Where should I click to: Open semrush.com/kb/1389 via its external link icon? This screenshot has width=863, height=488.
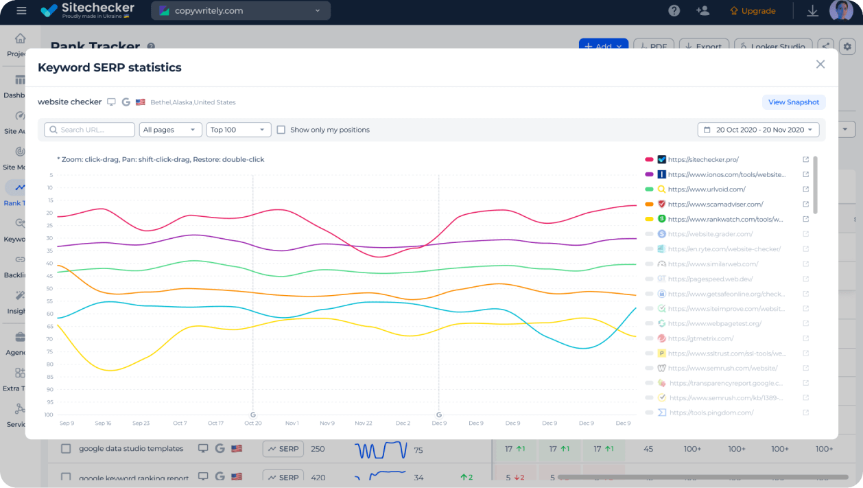(806, 397)
